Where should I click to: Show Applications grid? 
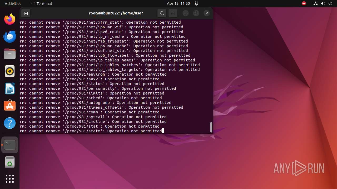[10, 179]
